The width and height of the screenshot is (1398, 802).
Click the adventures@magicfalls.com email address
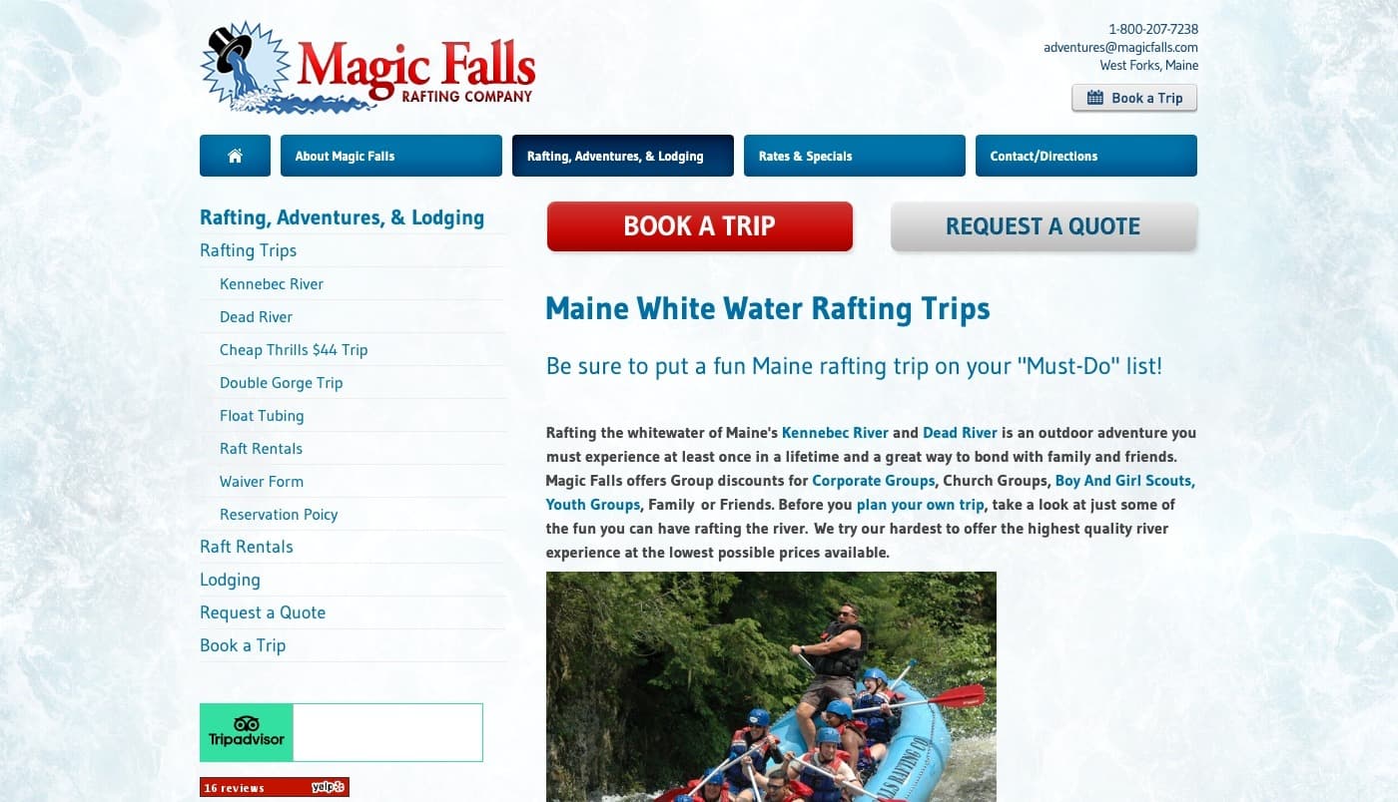[1120, 47]
